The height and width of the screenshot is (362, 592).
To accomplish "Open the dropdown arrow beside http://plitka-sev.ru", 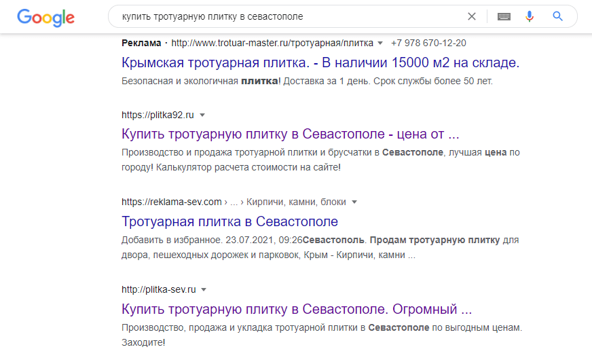I will [x=204, y=289].
